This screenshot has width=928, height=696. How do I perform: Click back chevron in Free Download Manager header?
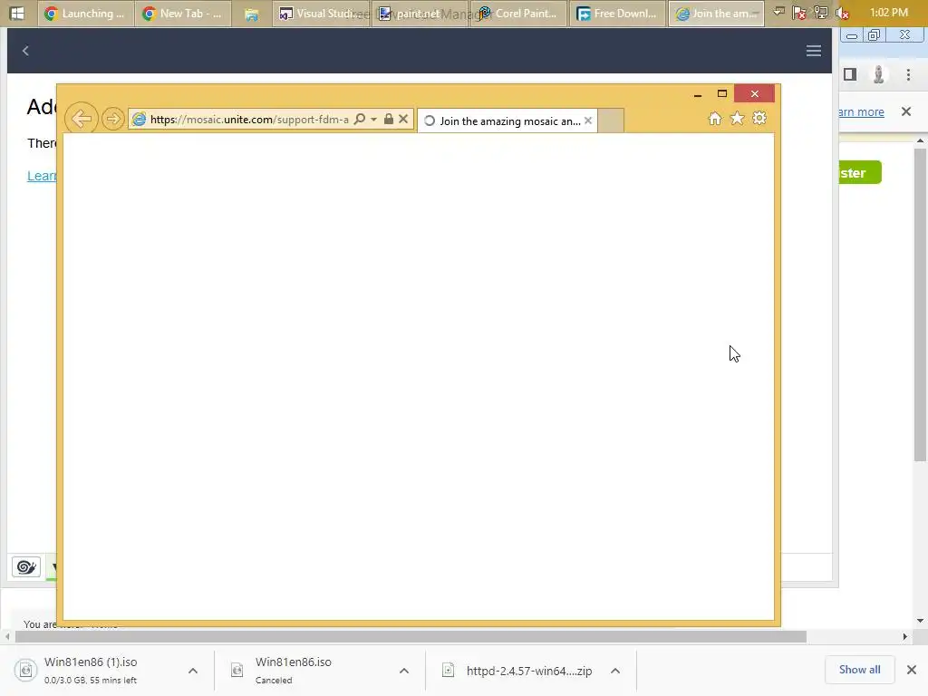(x=25, y=51)
